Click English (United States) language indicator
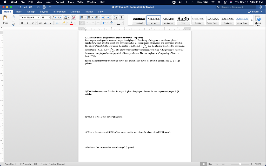266x166 pixels. point(52,164)
